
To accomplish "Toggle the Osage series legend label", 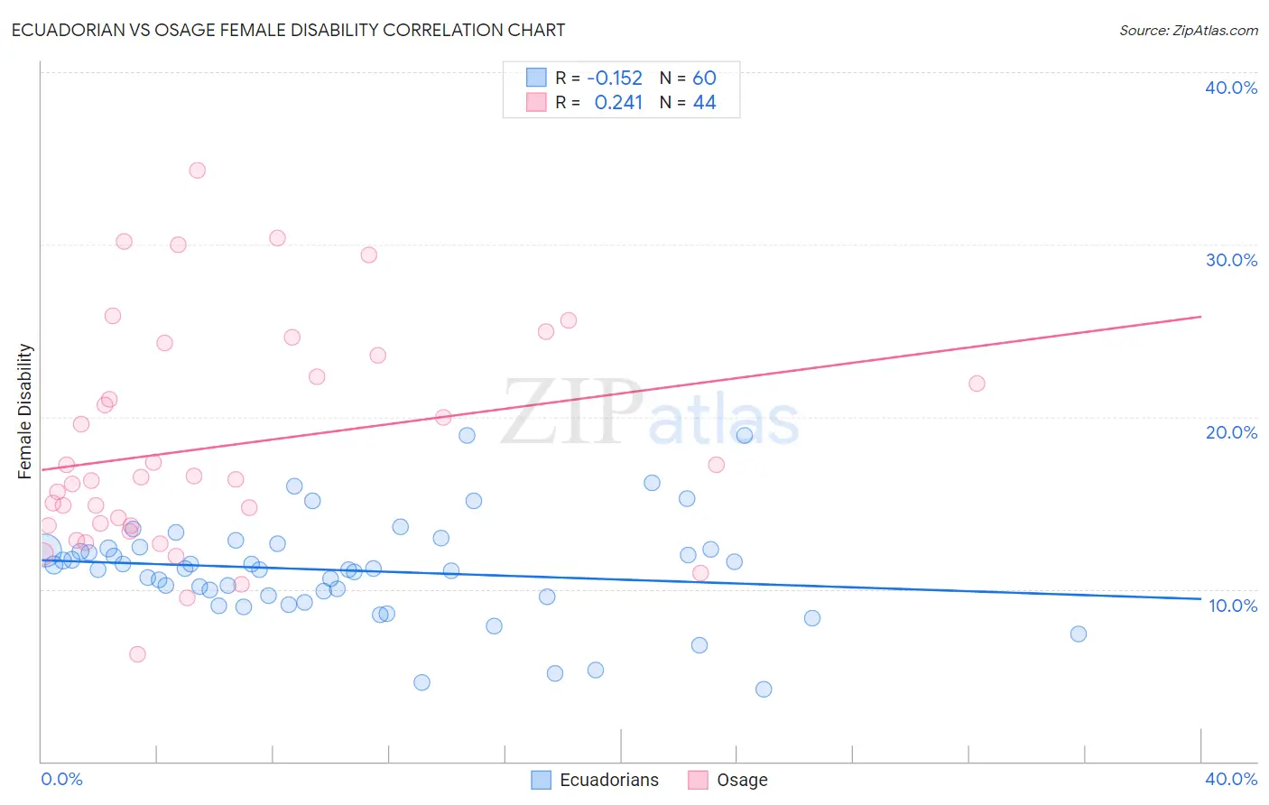I will point(742,780).
